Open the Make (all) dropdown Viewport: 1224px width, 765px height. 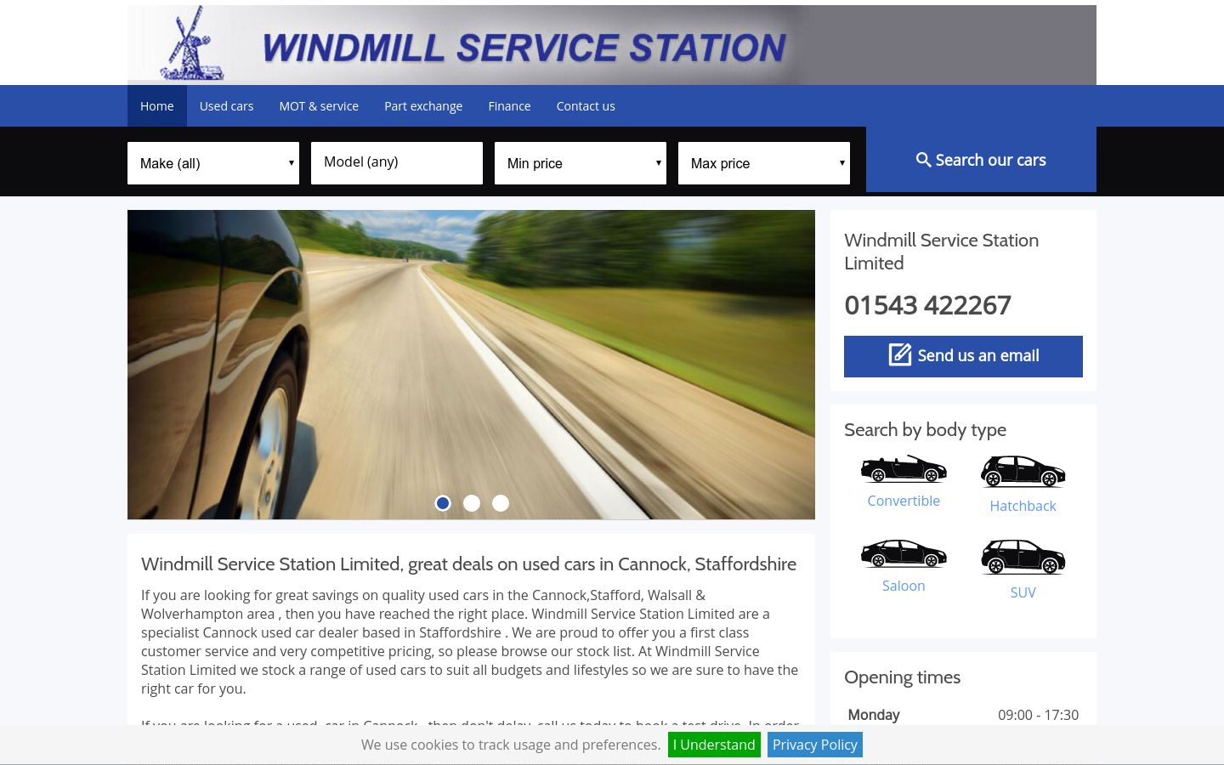tap(213, 163)
